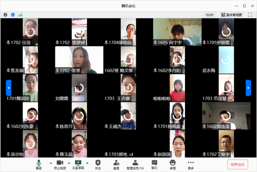Open the emoji reactions button
The height and width of the screenshot is (172, 257).
pyautogui.click(x=172, y=165)
